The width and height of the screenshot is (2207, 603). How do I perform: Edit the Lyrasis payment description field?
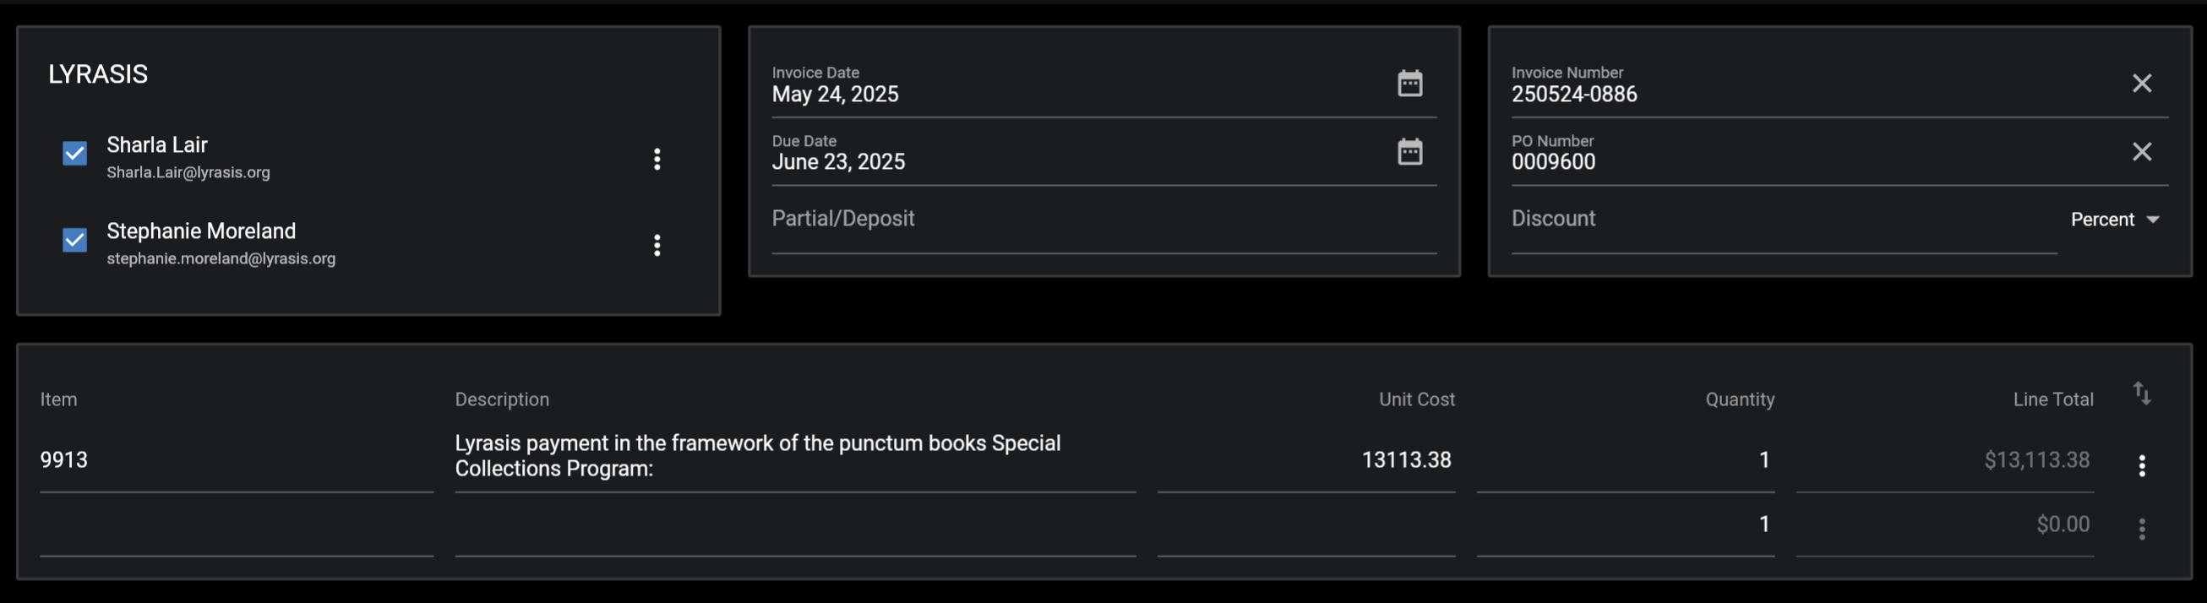point(795,457)
